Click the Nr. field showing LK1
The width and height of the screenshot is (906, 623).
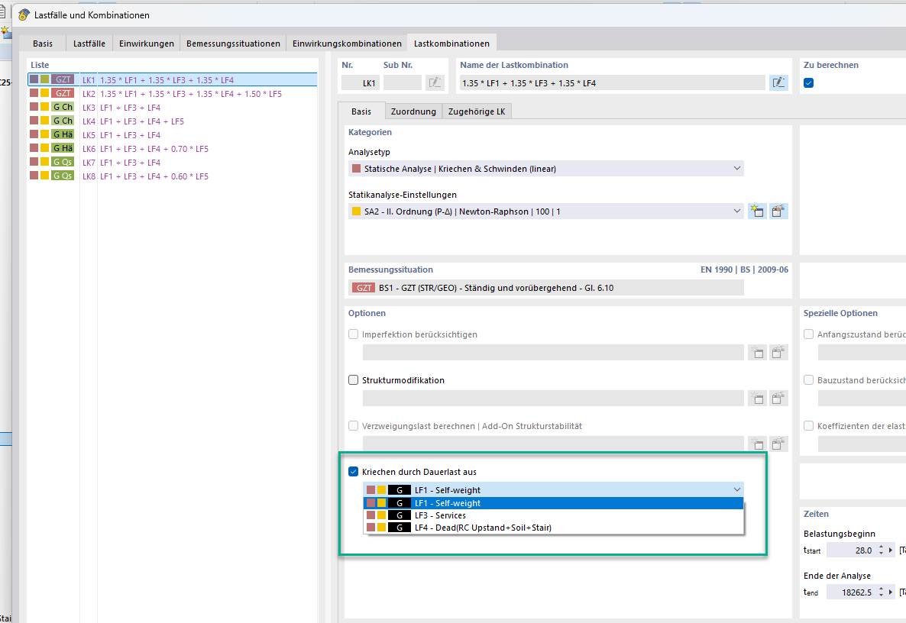[x=360, y=82]
